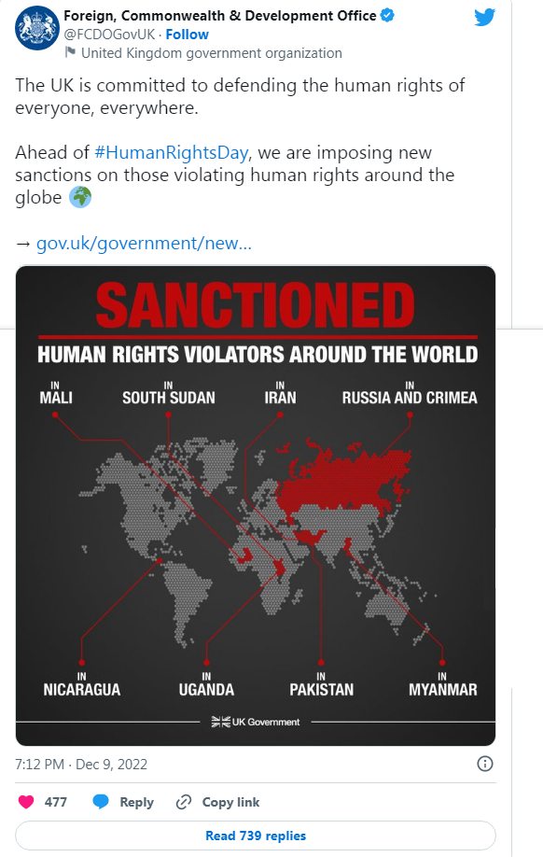
Task: Open replies via the speech bubble icon
Action: 103,801
